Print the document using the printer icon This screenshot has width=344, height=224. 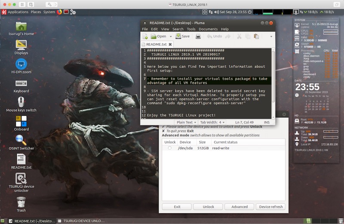(x=198, y=37)
